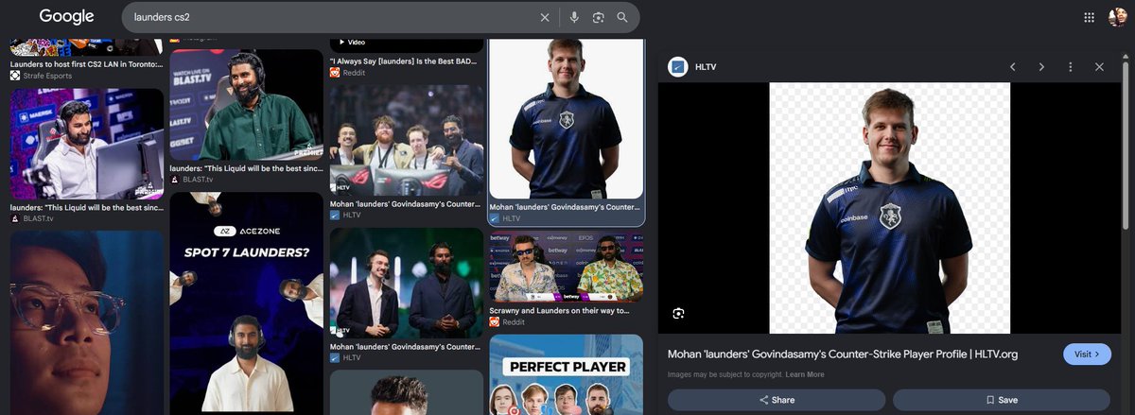Open close-up face with glasses image

tap(87, 322)
